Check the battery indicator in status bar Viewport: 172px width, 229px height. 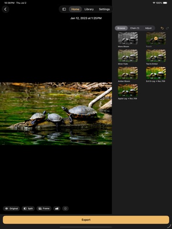[x=165, y=3]
